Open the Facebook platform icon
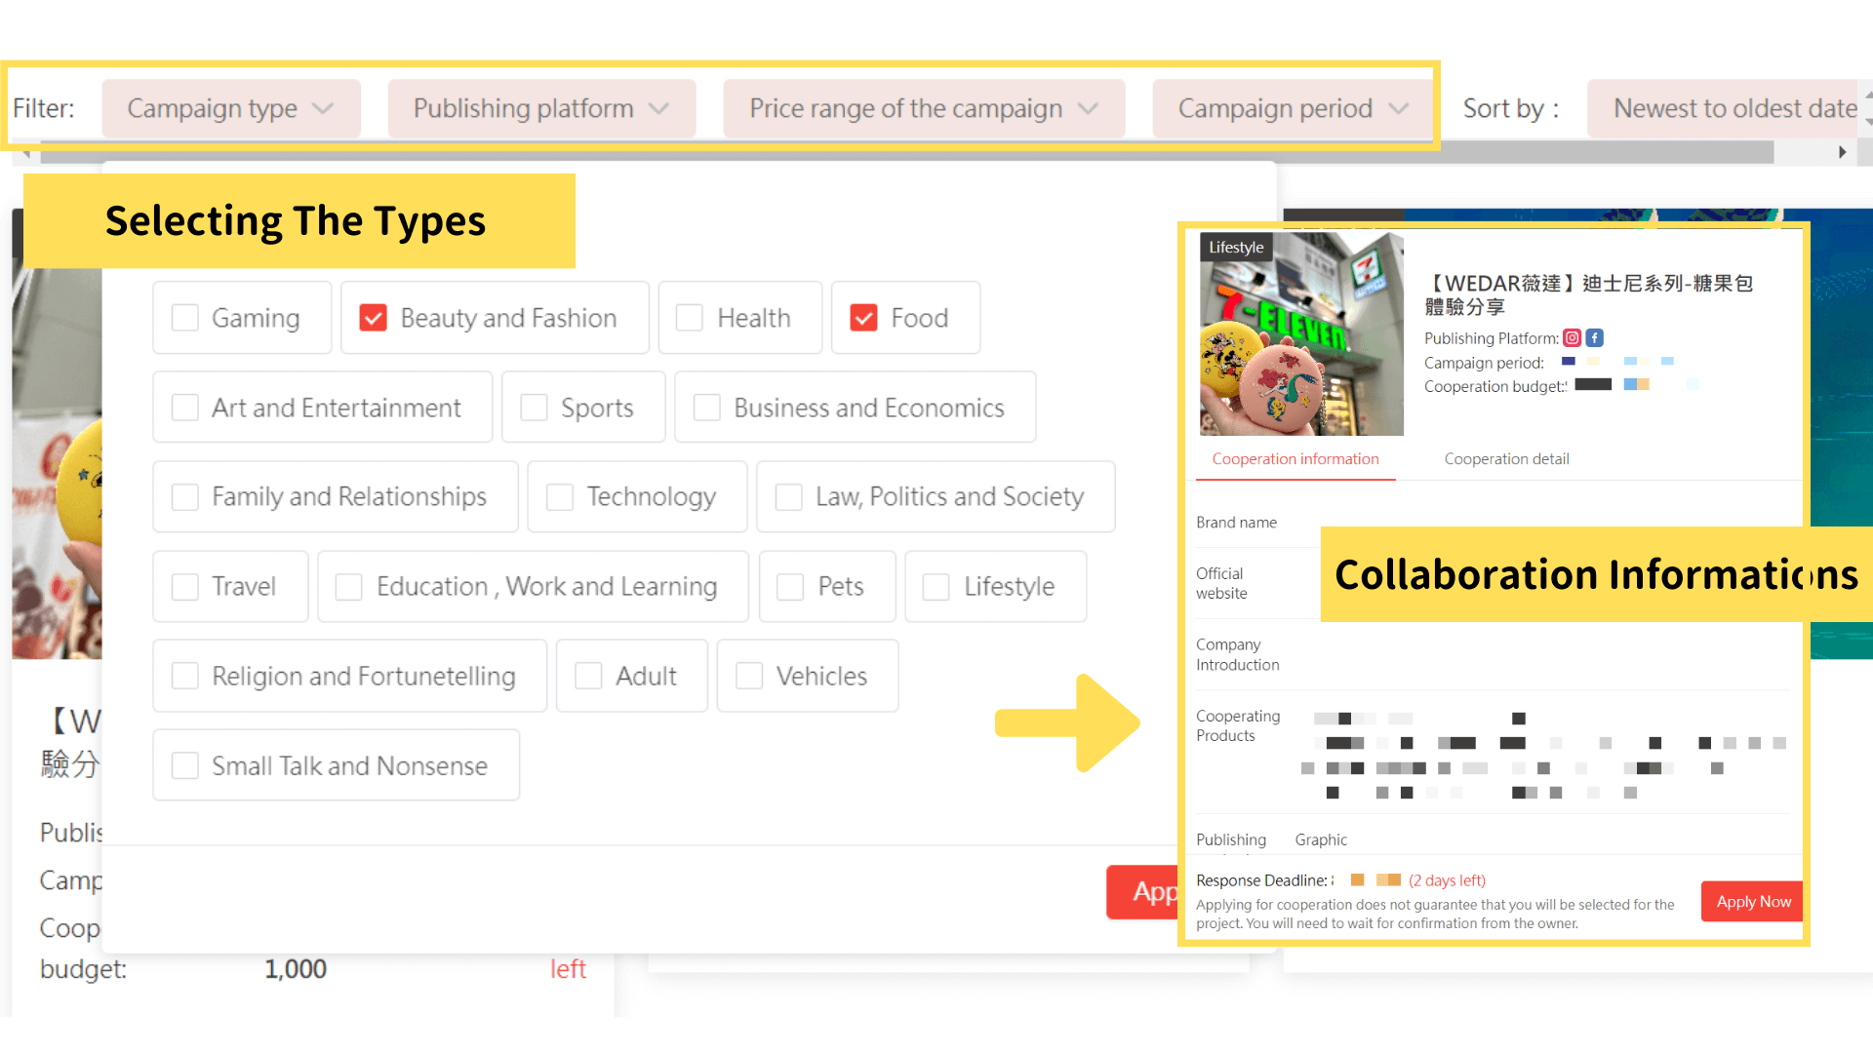 (x=1594, y=338)
